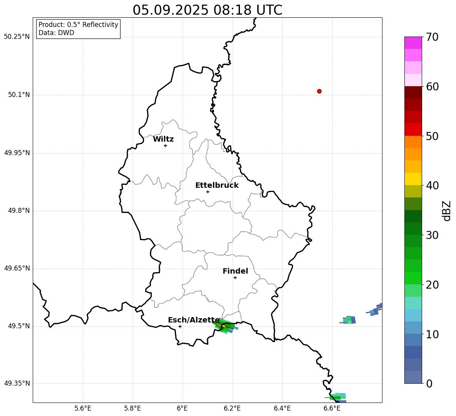
Task: Click the 6.2°E longitude label
Action: (x=232, y=408)
